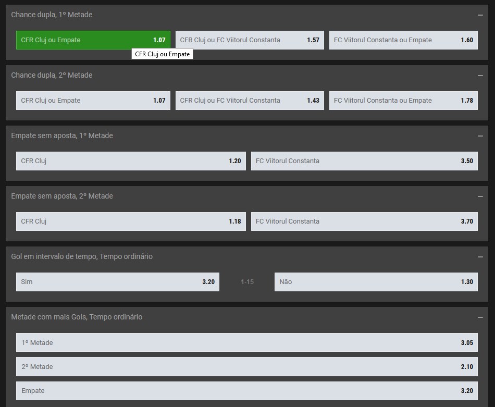Screen dimensions: 495x407
Task: Click Chance dupla, 1ª Metade heading
Action: [x=52, y=15]
